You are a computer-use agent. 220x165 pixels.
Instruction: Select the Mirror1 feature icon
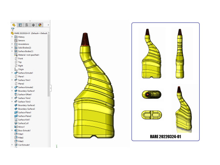coord(16,127)
